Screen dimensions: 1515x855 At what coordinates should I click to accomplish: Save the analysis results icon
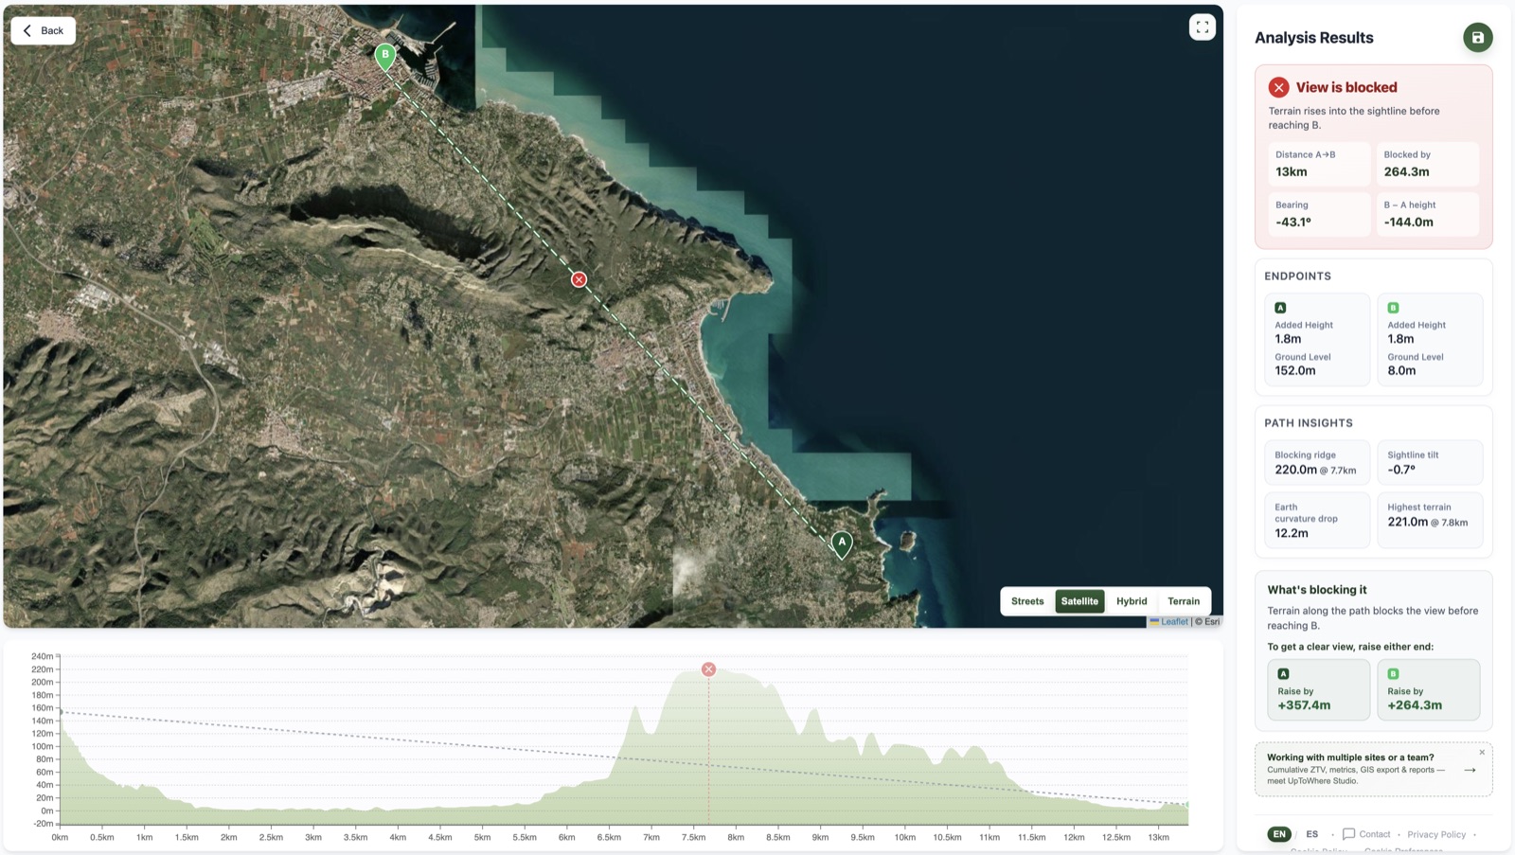coord(1477,38)
